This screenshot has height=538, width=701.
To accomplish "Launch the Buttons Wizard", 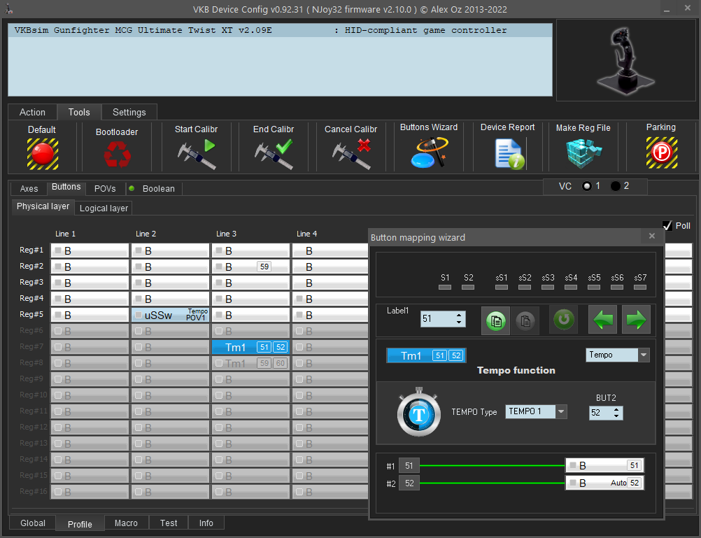I will (428, 153).
